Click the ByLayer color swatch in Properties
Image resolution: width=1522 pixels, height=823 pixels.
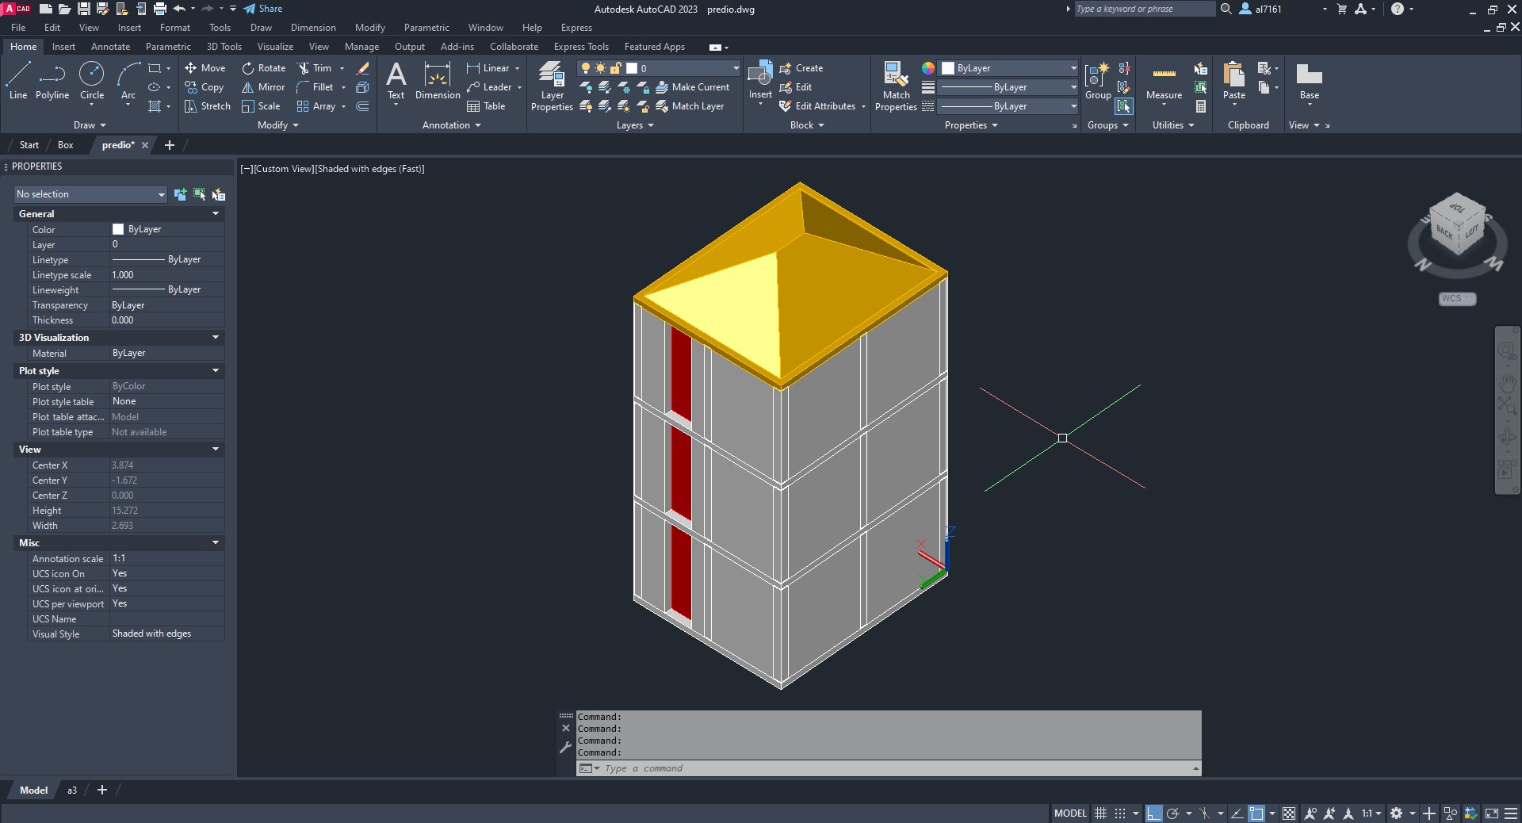(x=118, y=229)
